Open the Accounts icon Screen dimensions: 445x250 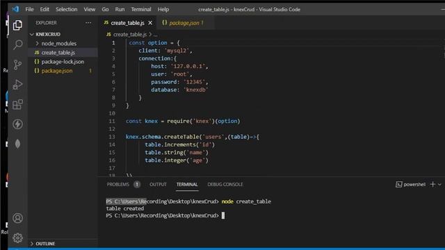(x=17, y=218)
